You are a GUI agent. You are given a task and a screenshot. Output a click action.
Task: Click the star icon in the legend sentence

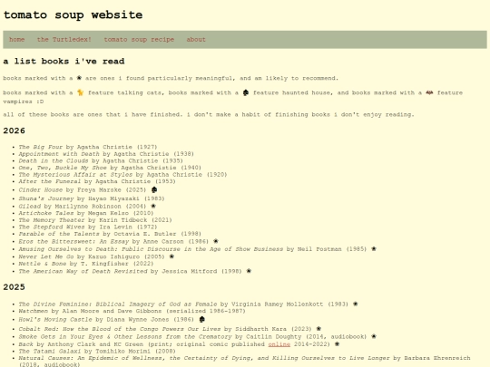coord(79,78)
